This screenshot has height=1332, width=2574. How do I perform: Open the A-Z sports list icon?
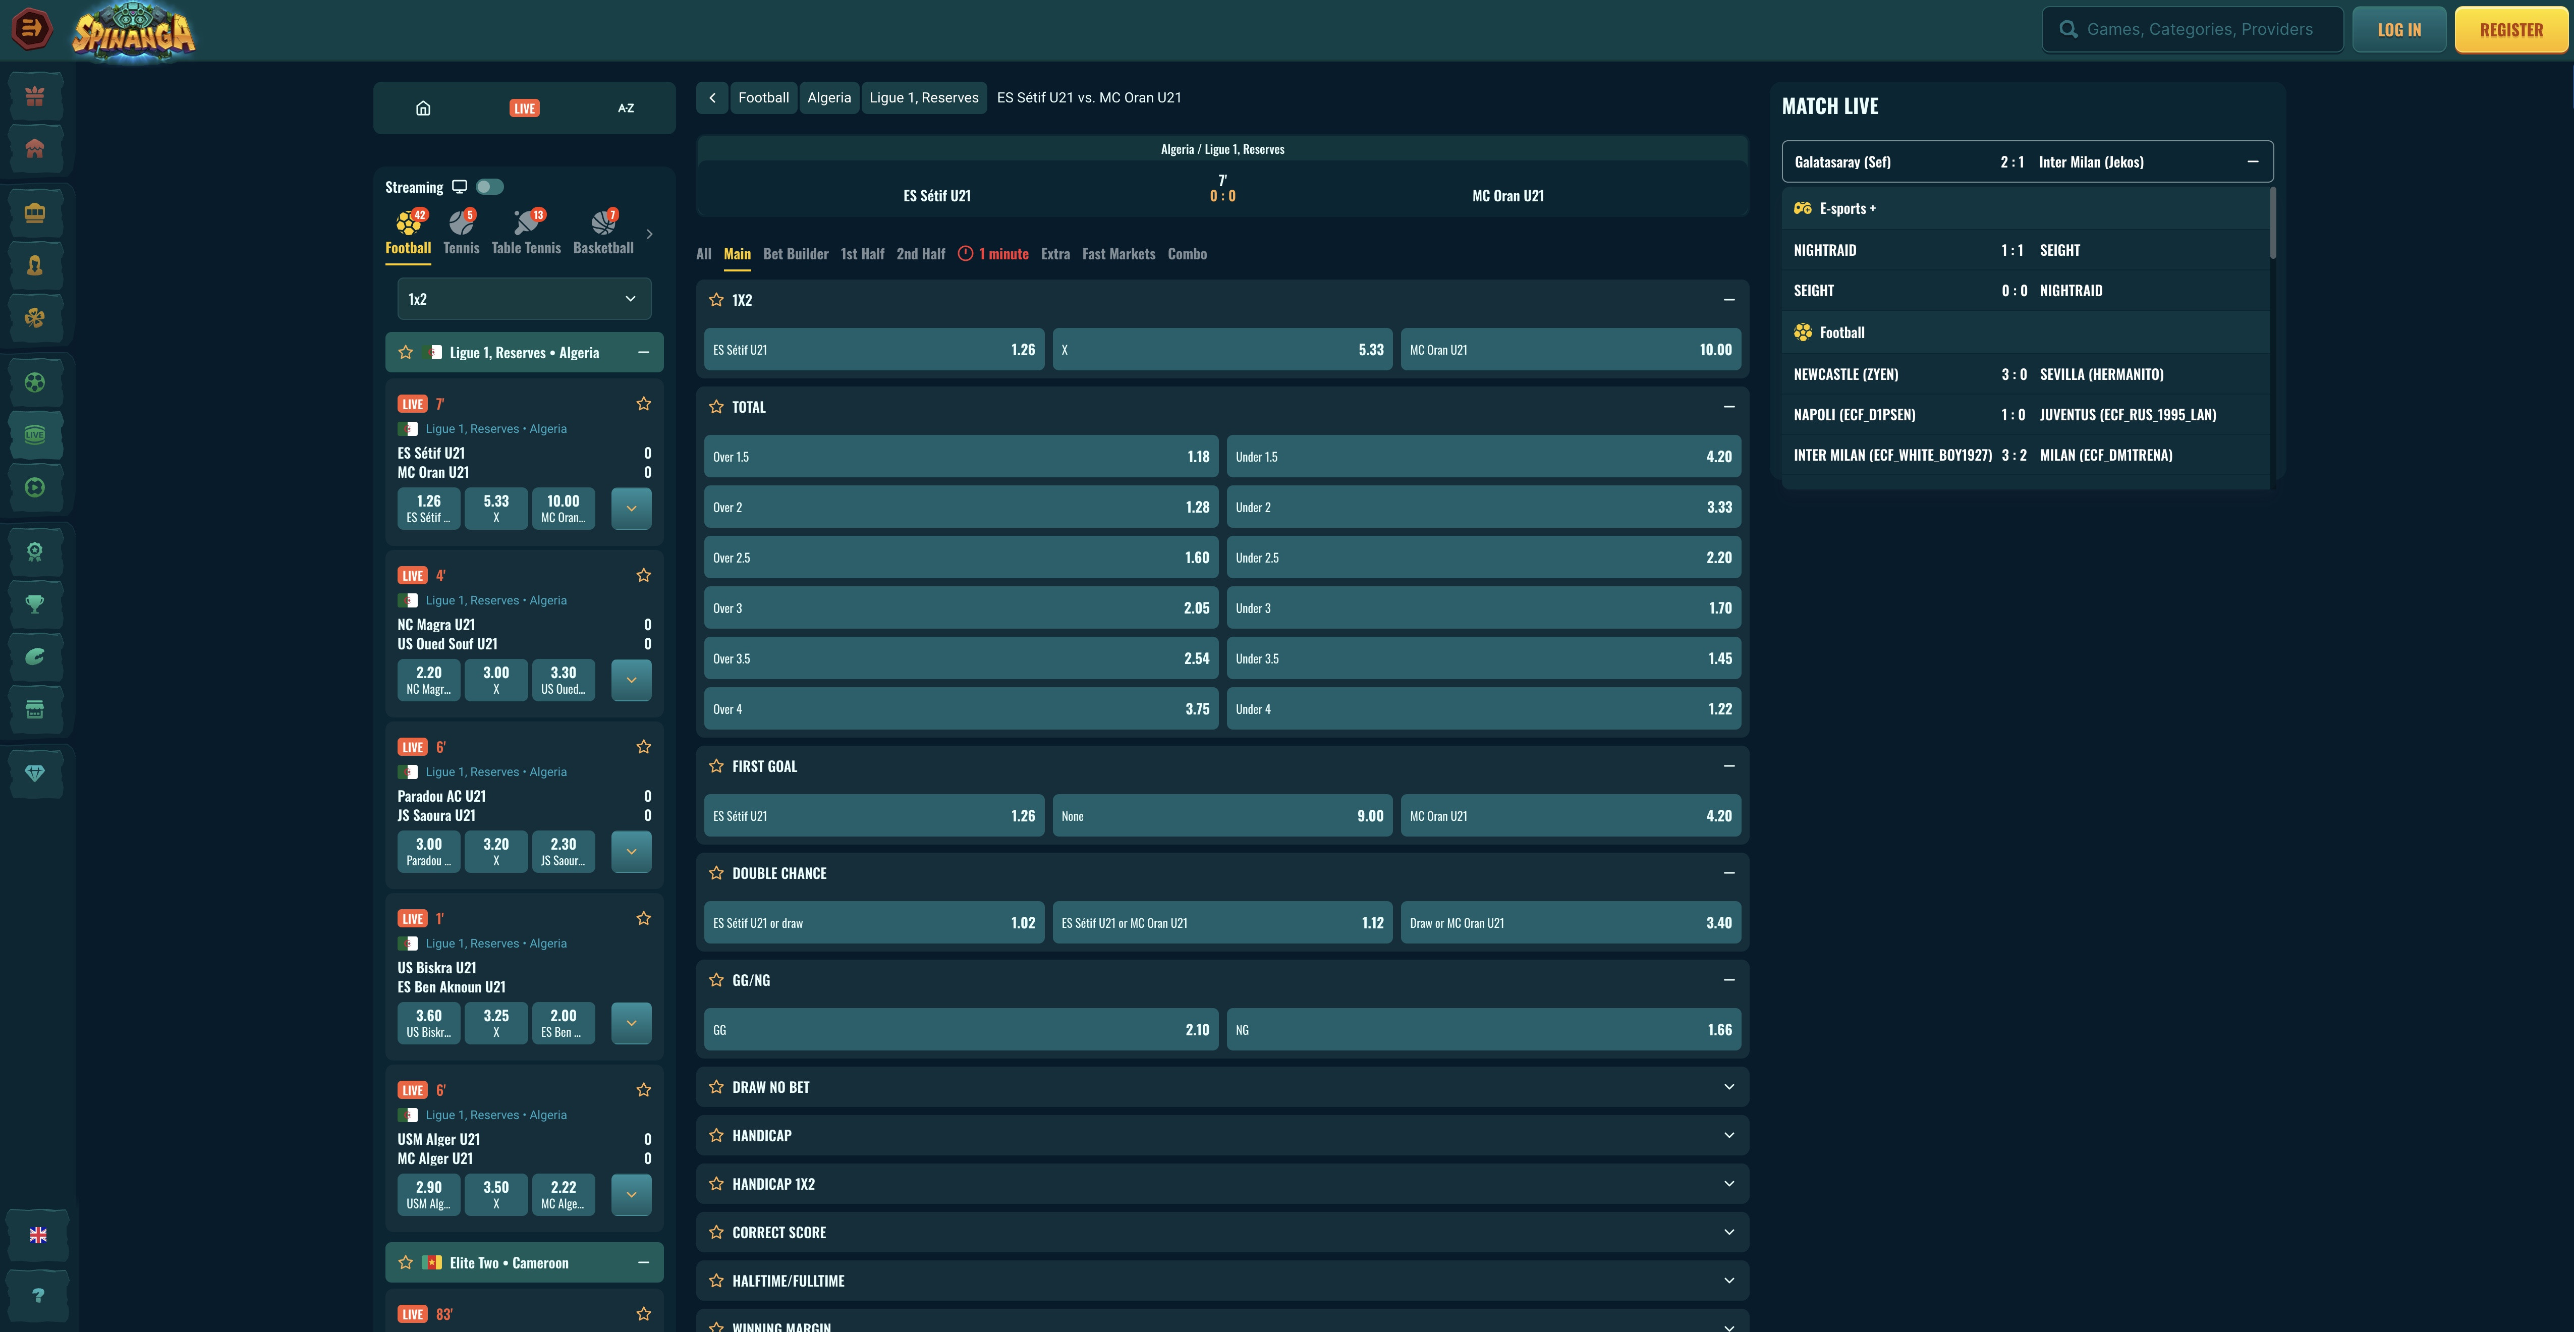626,108
